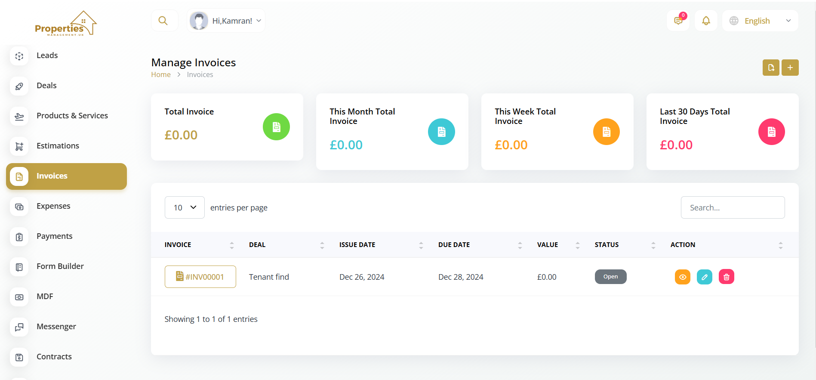
Task: Click the export invoices file icon button
Action: (771, 68)
